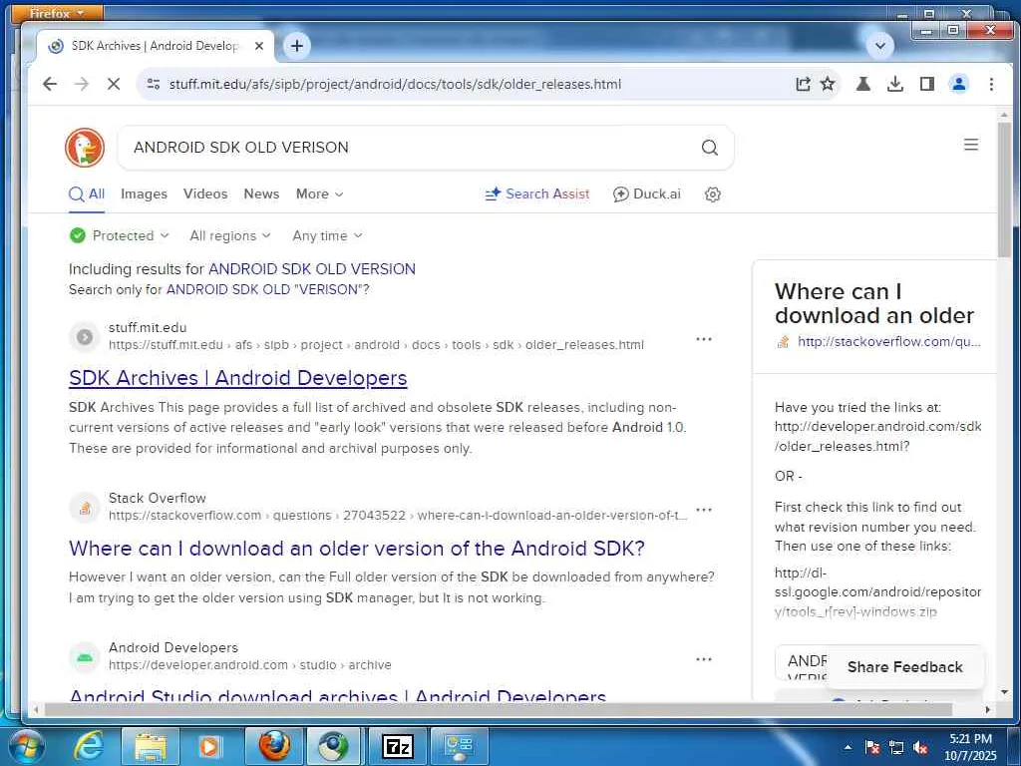This screenshot has width=1021, height=766.
Task: Toggle the side panel icon
Action: click(x=927, y=84)
